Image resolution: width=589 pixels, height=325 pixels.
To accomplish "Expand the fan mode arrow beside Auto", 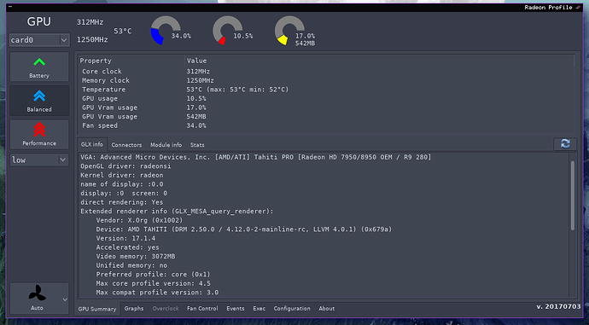I will (65, 299).
